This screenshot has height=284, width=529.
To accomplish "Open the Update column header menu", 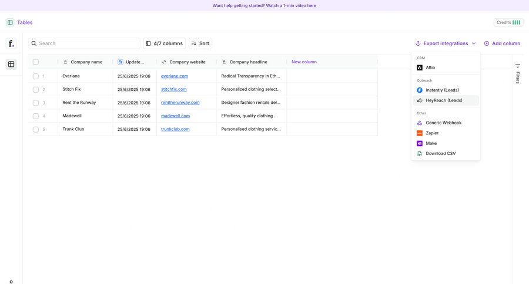I will coord(135,62).
